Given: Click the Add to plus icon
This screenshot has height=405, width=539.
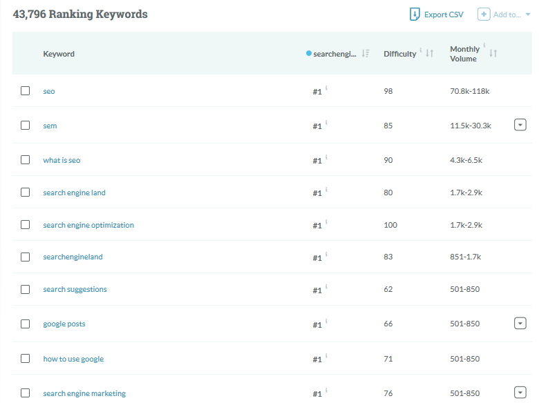Looking at the screenshot, I should click(x=484, y=14).
